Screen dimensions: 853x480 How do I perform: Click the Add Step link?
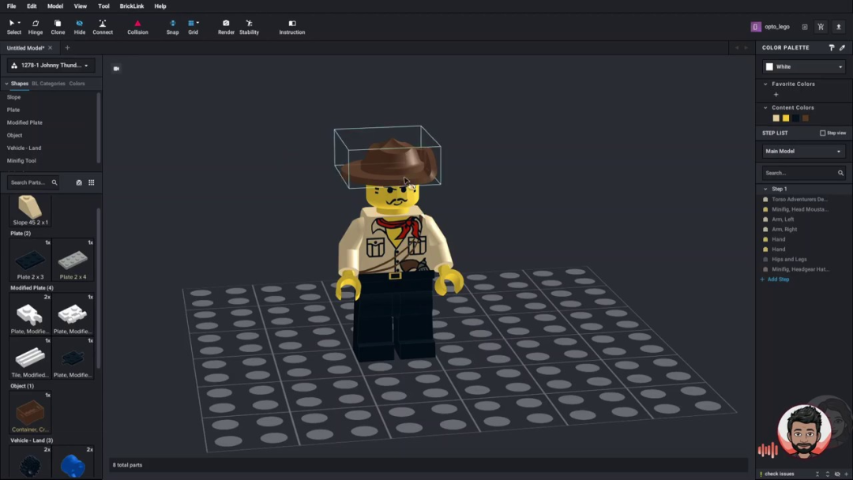pos(778,279)
